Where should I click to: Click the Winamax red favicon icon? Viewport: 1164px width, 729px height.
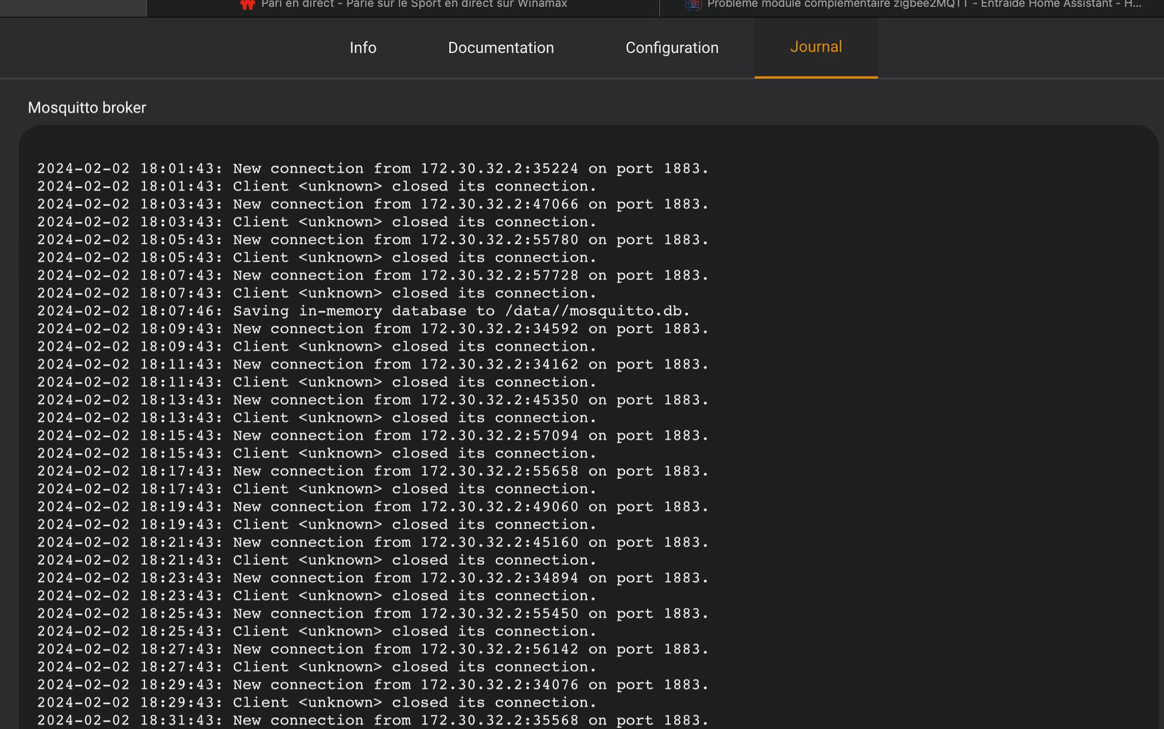point(247,4)
